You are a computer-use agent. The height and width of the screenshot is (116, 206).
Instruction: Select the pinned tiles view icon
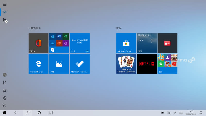click(5, 12)
